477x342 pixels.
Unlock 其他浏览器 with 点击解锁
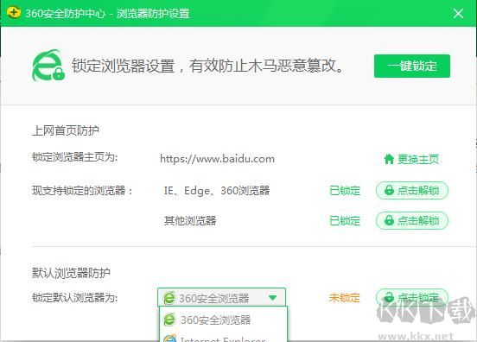[x=412, y=220]
